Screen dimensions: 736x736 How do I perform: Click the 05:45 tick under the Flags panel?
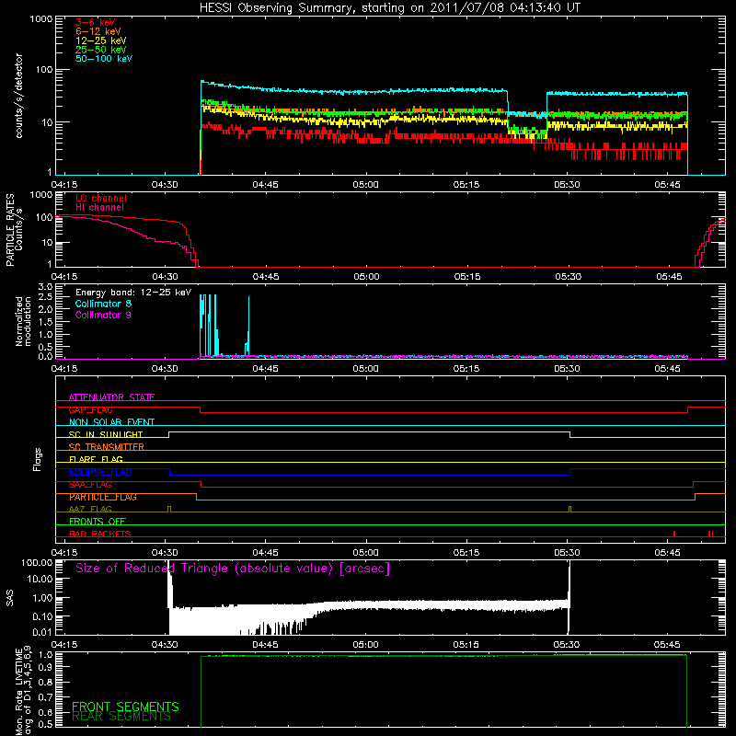click(x=667, y=553)
